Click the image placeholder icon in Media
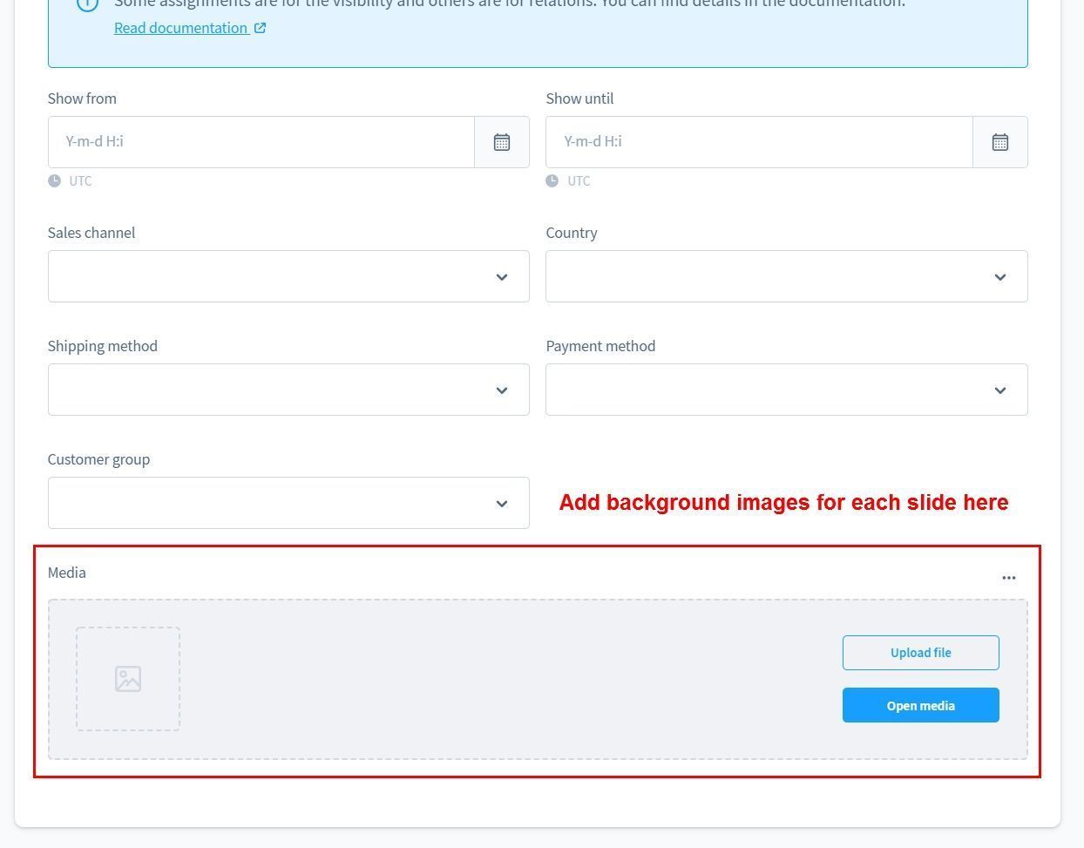 pos(128,679)
